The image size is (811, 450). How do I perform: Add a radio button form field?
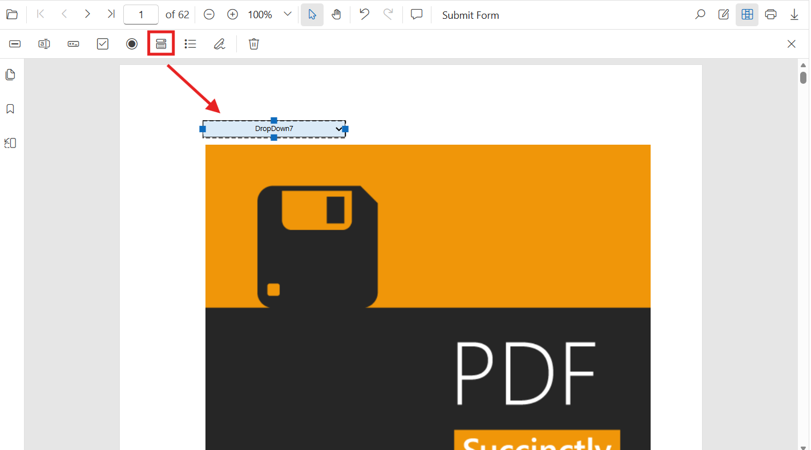[132, 44]
